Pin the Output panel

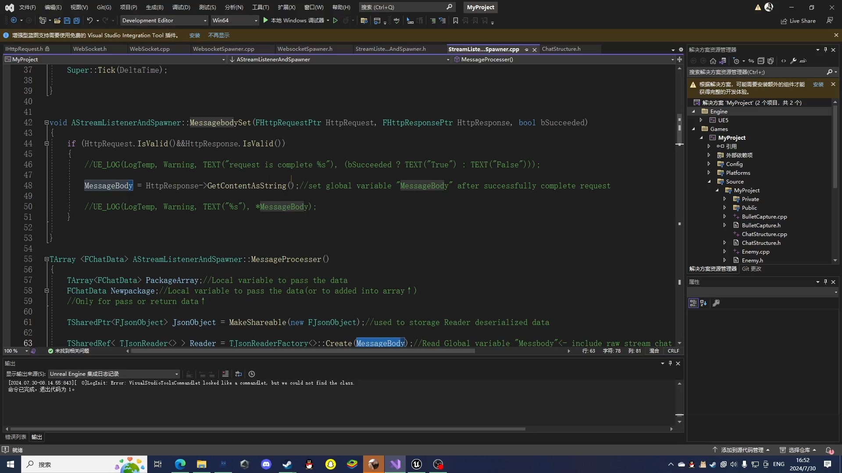pos(670,363)
